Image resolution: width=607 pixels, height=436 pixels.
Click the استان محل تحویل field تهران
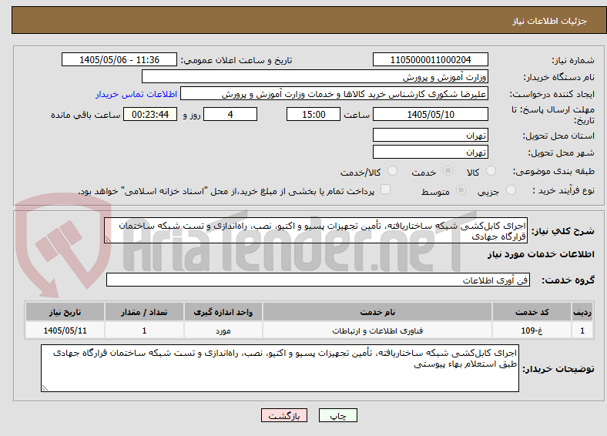coord(430,135)
